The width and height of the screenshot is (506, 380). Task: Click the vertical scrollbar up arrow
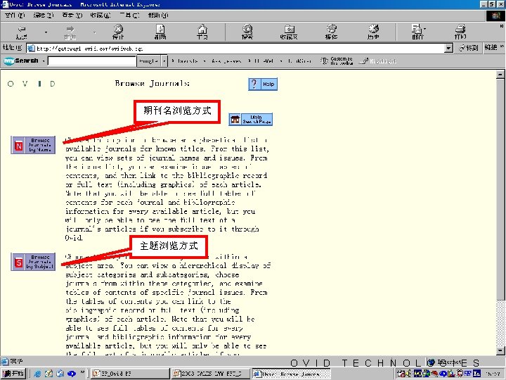(x=500, y=75)
